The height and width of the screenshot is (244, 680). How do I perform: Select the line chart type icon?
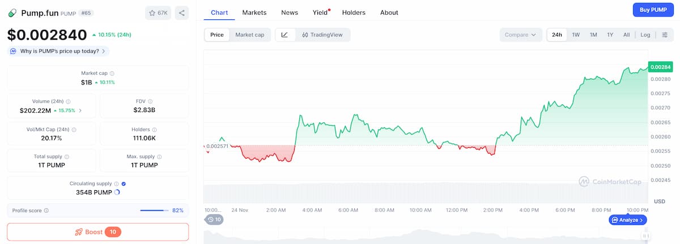[284, 35]
